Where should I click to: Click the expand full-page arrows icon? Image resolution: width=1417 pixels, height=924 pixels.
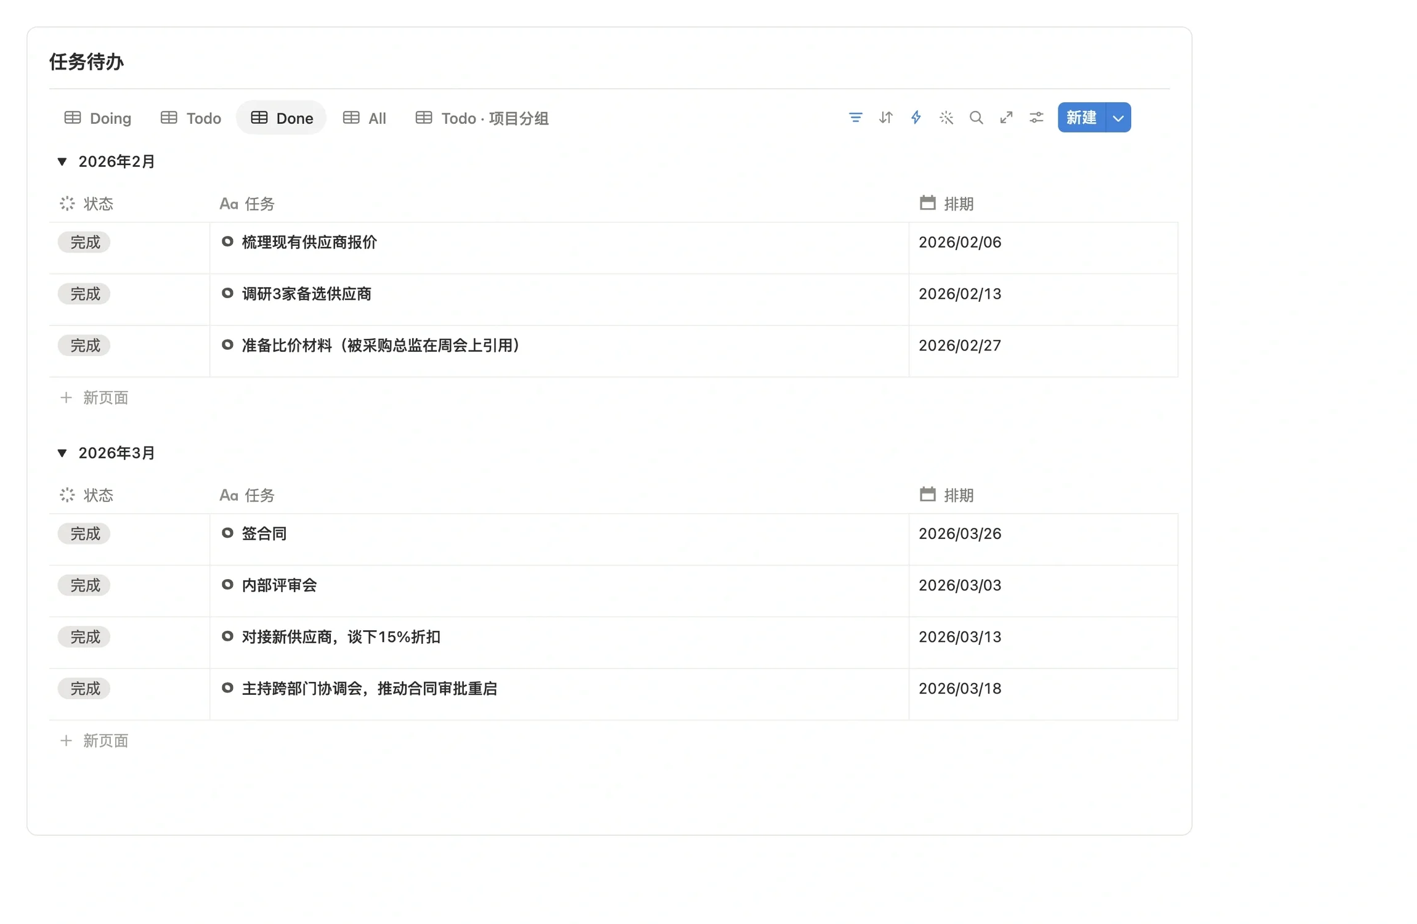click(1006, 118)
